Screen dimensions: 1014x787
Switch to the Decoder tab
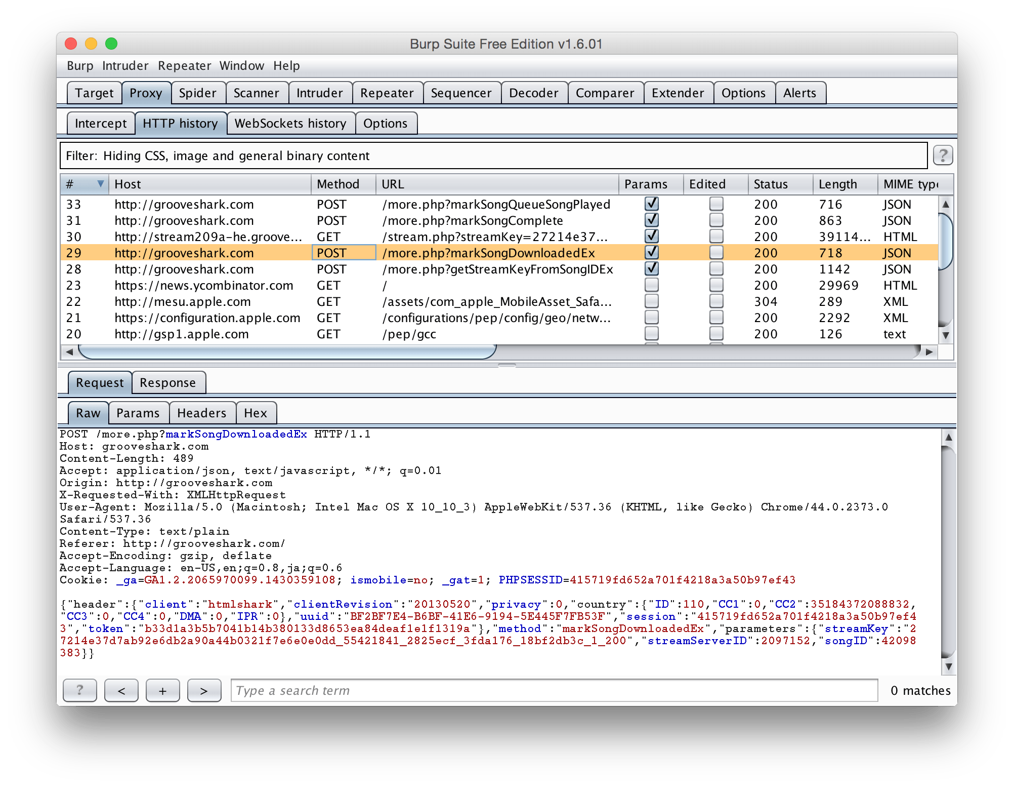click(533, 93)
